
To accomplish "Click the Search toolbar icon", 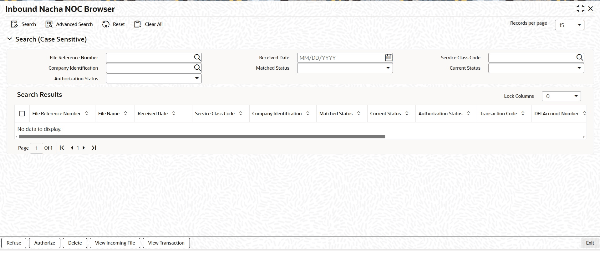I will point(14,24).
